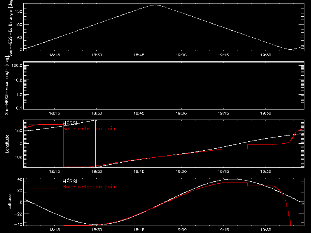Screen dimensions: 311x233
Task: Click 18:45 under the Longitude plot
Action: pos(139,172)
